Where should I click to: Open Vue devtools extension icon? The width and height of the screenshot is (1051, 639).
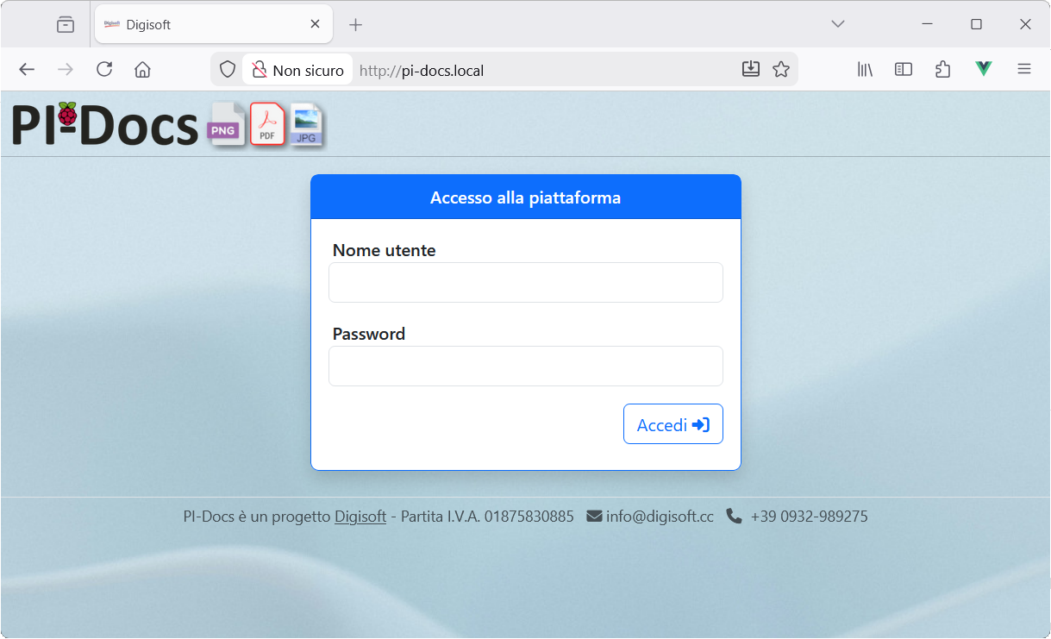click(x=984, y=70)
